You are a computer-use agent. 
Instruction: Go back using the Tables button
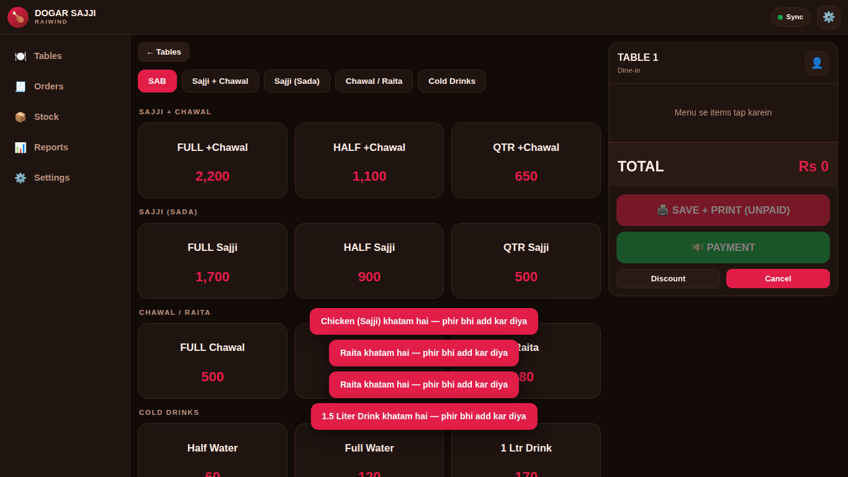(163, 52)
